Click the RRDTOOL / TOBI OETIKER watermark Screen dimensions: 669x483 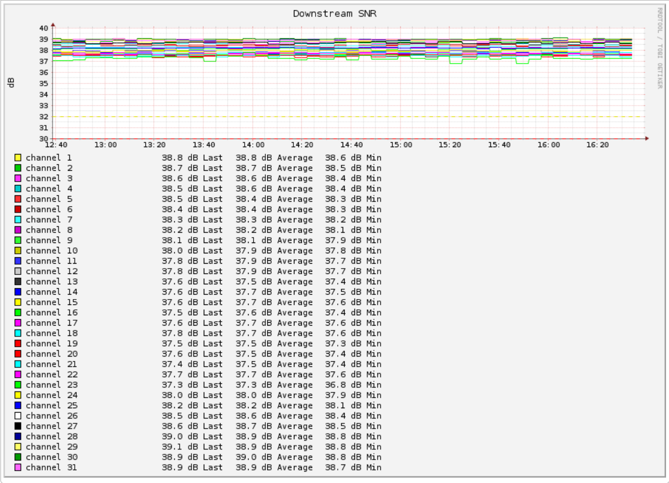(x=660, y=48)
